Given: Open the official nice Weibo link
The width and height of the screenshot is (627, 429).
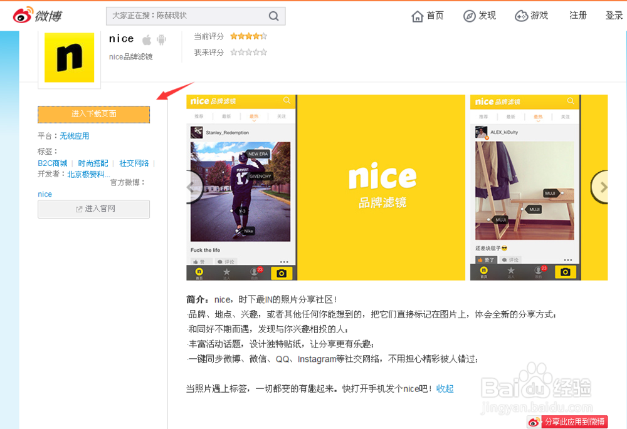Looking at the screenshot, I should 45,194.
